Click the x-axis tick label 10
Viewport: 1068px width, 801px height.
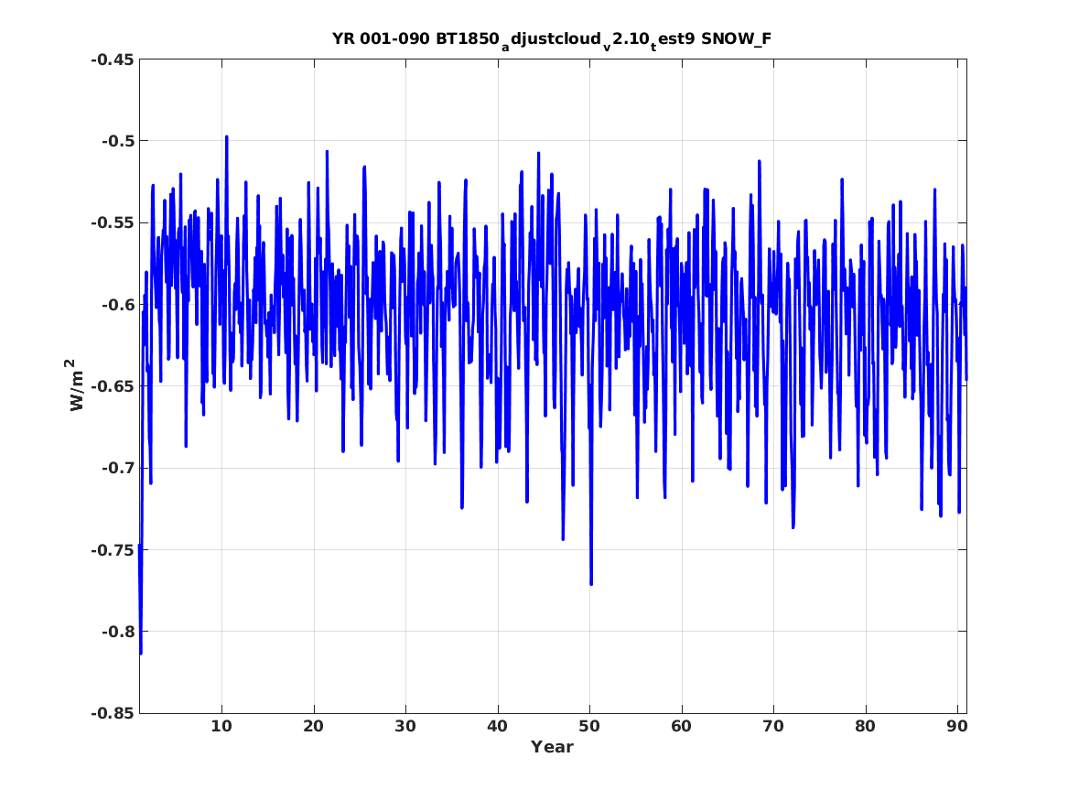[x=221, y=726]
